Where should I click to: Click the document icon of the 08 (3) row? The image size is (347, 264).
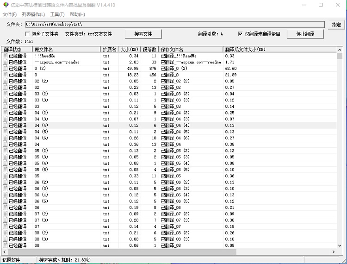tap(5, 239)
